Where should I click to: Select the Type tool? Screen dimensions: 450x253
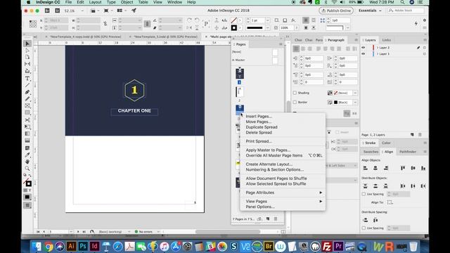[x=27, y=78]
